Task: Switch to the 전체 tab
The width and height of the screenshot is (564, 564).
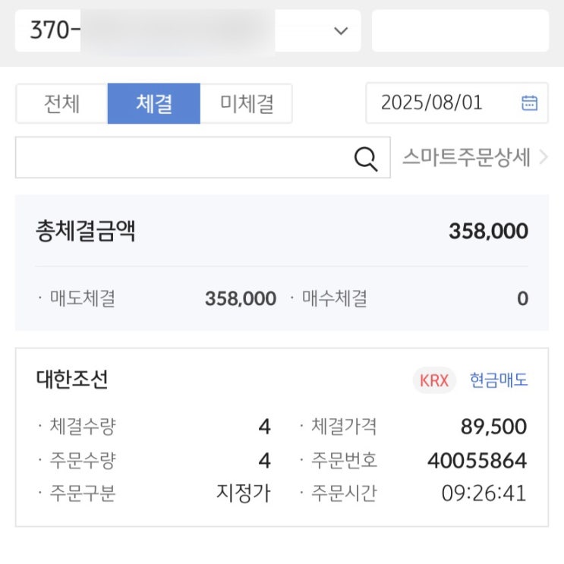Action: click(x=61, y=103)
